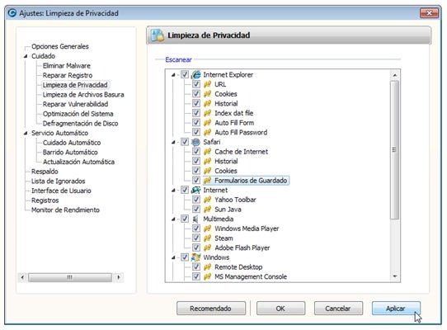
Task: Open Reparar Registro settings page
Action: 68,75
